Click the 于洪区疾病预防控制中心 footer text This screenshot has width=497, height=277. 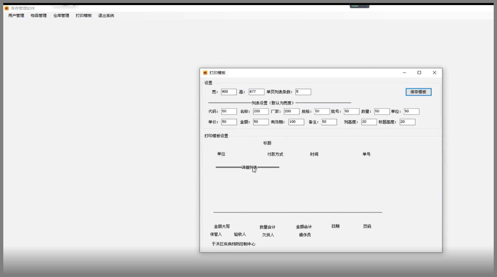234,244
